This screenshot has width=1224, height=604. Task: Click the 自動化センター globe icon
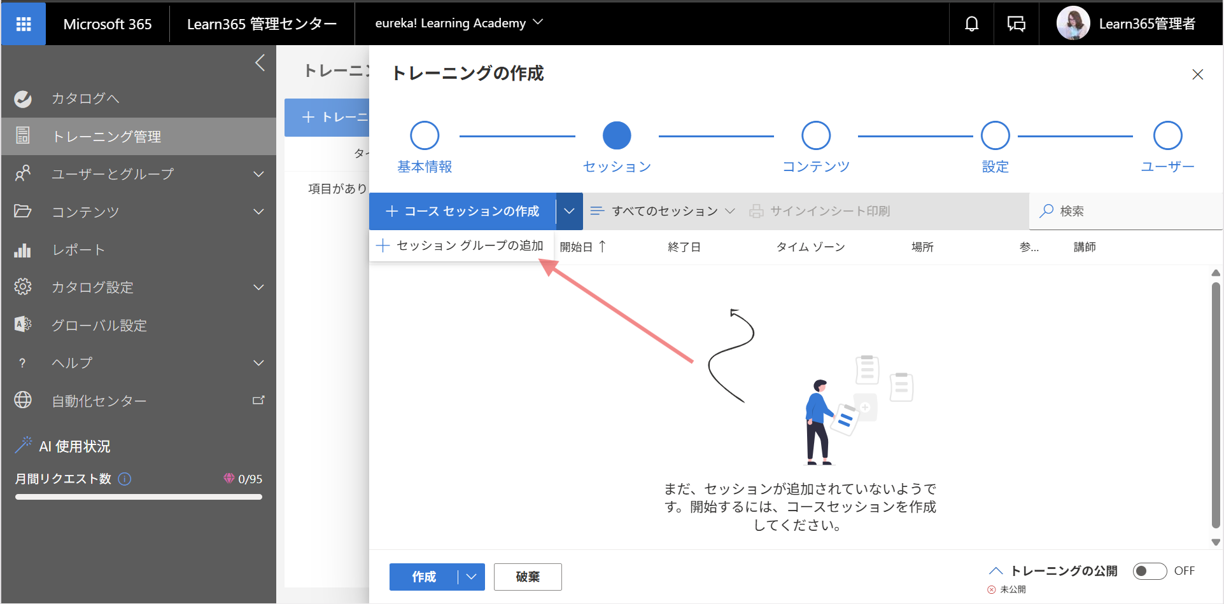pos(23,400)
